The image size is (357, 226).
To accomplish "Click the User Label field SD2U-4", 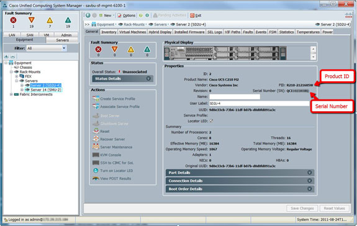I will (260, 103).
